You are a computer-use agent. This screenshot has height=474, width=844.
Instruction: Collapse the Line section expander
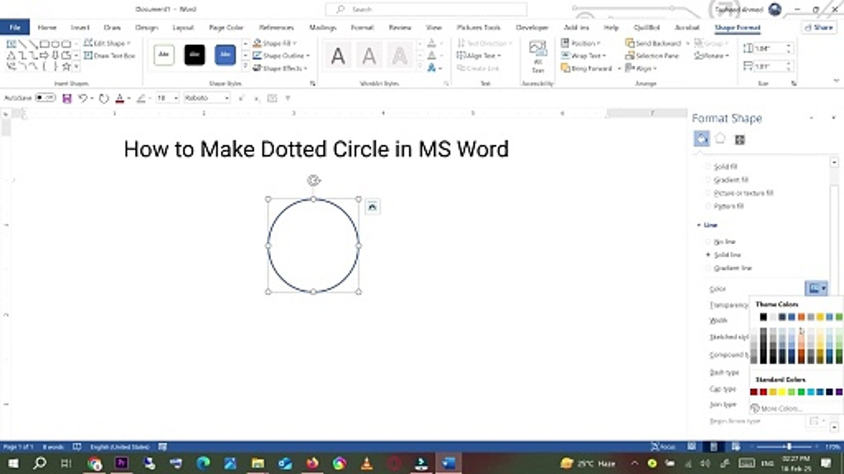[x=699, y=225]
